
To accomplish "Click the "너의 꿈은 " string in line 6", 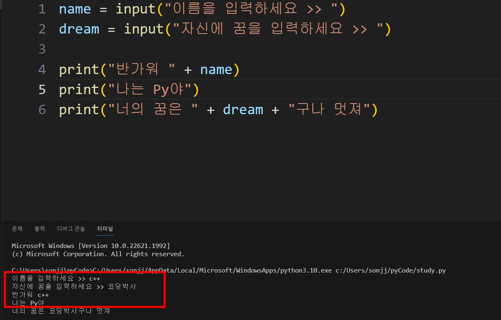I will pyautogui.click(x=153, y=110).
